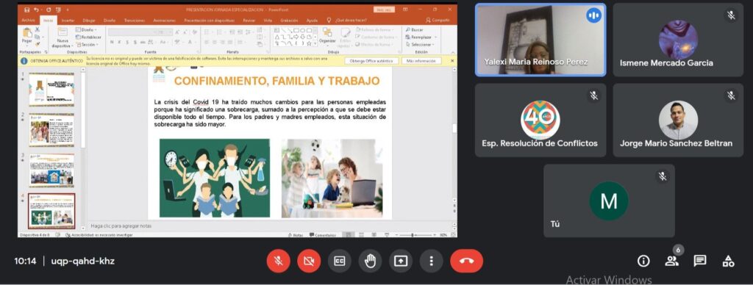This screenshot has height=285, width=753.
Task: Show the participants people panel
Action: (671, 261)
